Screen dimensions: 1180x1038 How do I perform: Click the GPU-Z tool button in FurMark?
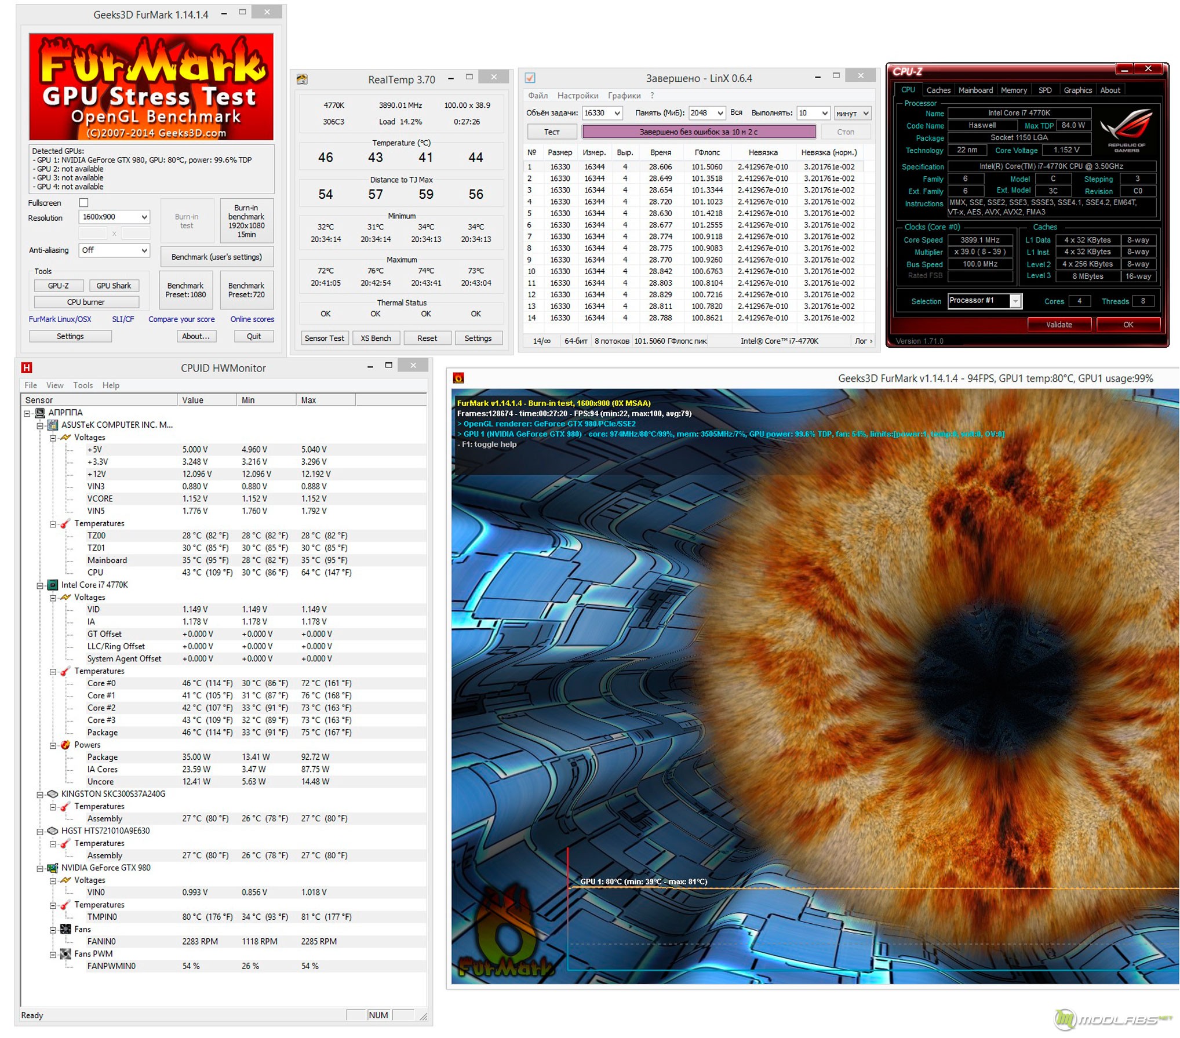59,286
